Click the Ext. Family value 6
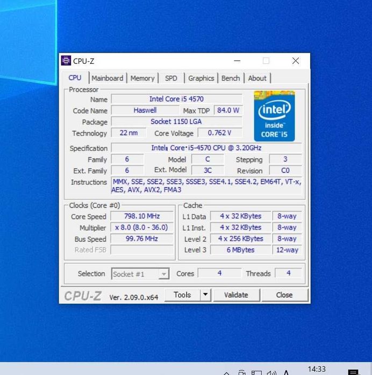 click(127, 170)
